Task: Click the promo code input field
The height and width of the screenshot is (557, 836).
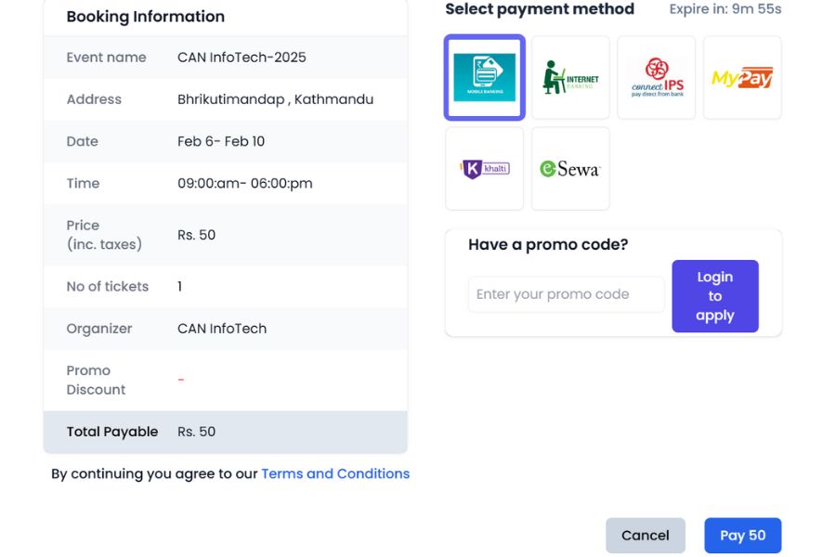Action: 567,294
